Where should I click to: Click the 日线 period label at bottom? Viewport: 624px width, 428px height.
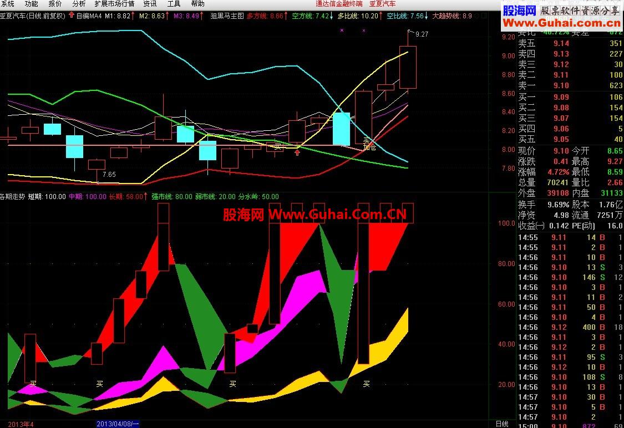502,424
